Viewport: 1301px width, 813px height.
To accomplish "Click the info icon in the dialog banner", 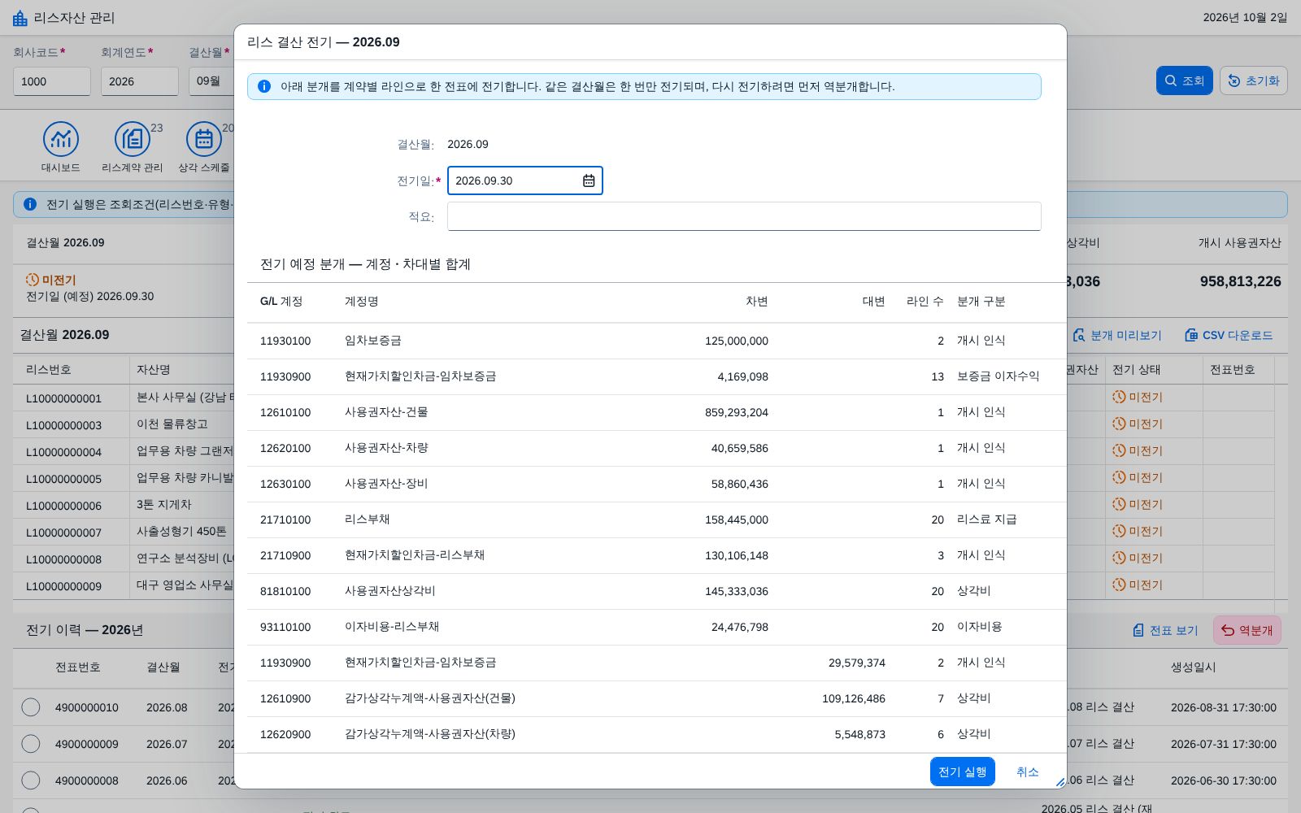I will [264, 86].
